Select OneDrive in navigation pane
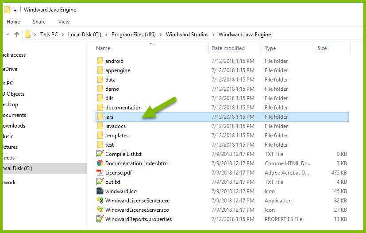Viewport: 366px width, 233px height. (x=10, y=69)
